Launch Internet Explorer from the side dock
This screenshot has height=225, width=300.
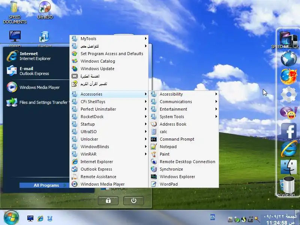point(289,148)
